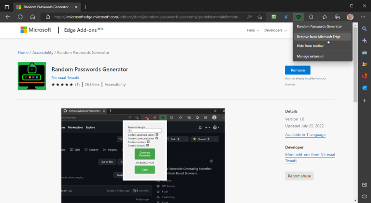Open Read aloud in address bar
This screenshot has height=203, width=371.
coord(249,17)
